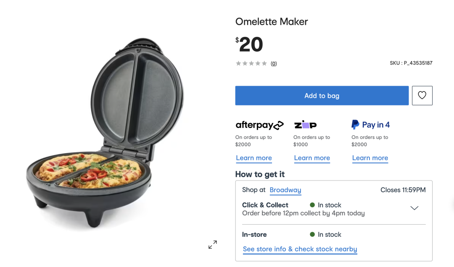
Task: Open Learn more under Pay in 4
Action: (x=370, y=158)
